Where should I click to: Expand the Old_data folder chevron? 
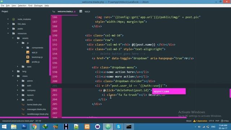[8, 24]
